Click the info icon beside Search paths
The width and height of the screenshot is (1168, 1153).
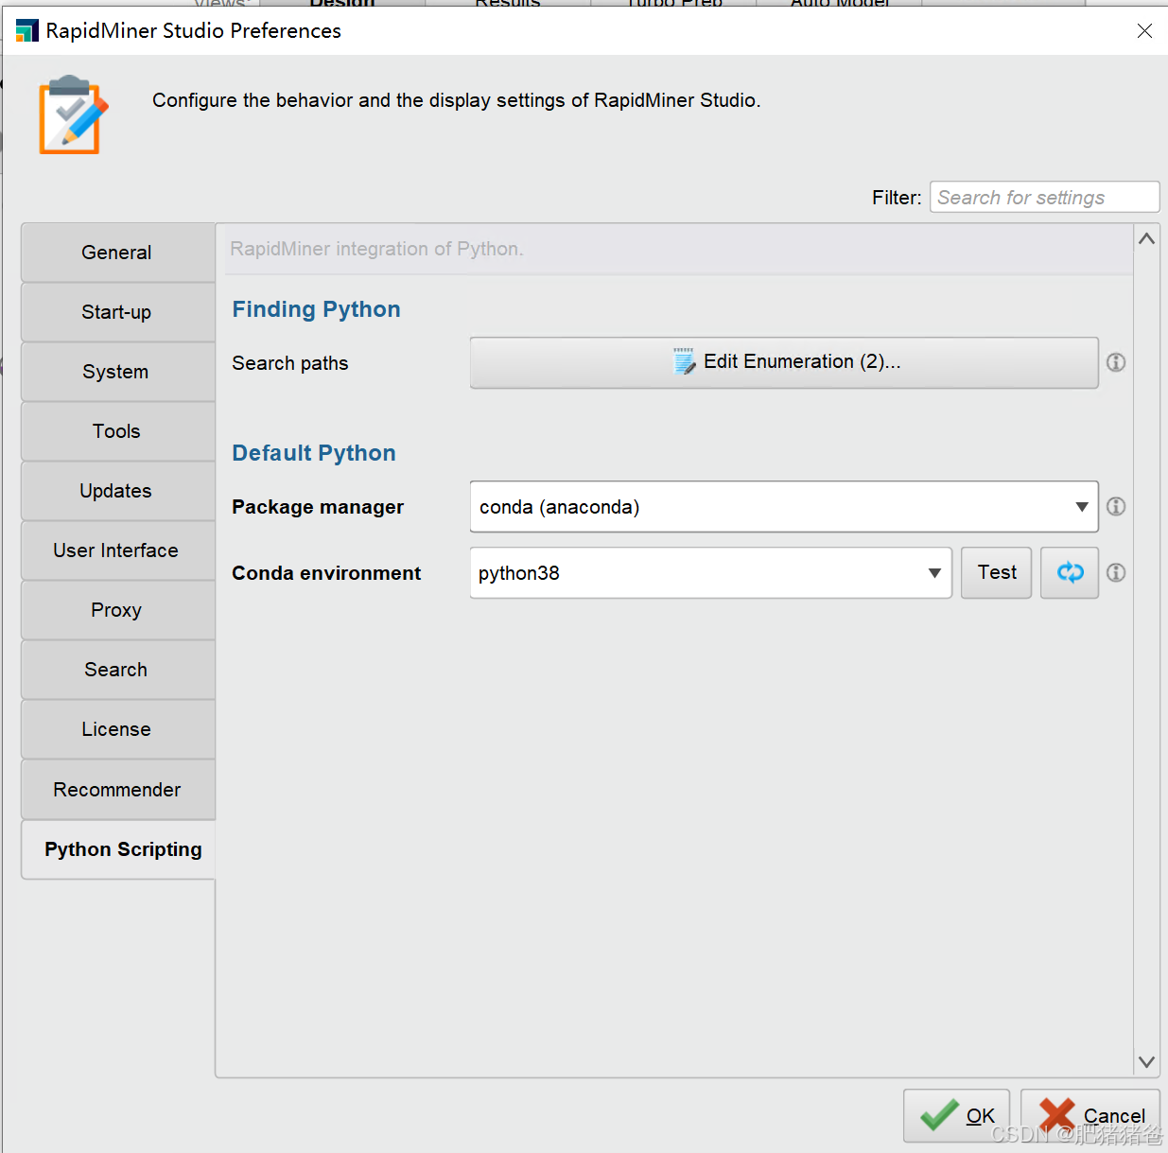(x=1116, y=362)
